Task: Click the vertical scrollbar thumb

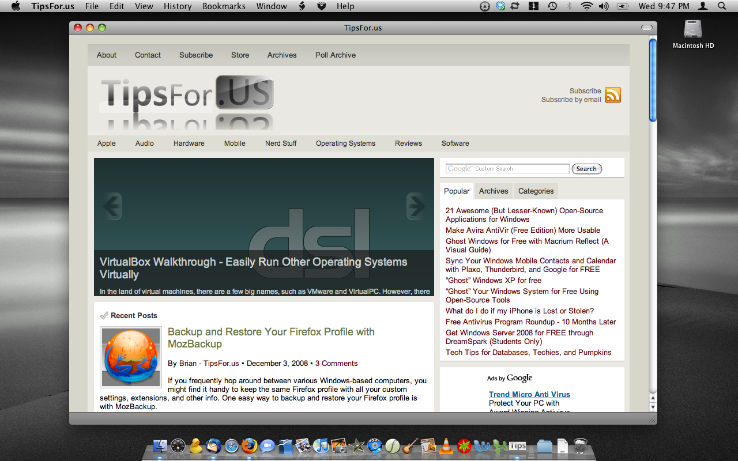Action: click(x=653, y=80)
